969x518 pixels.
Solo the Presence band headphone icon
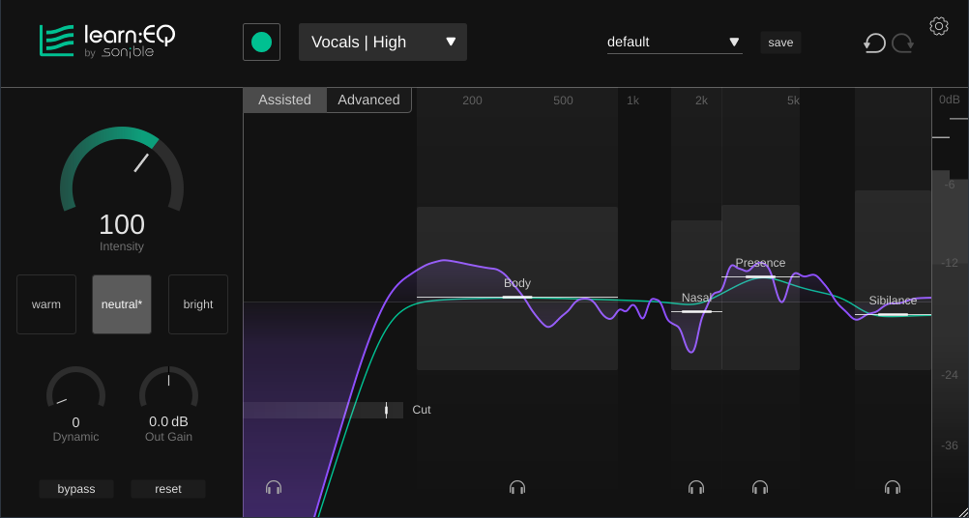(x=760, y=488)
